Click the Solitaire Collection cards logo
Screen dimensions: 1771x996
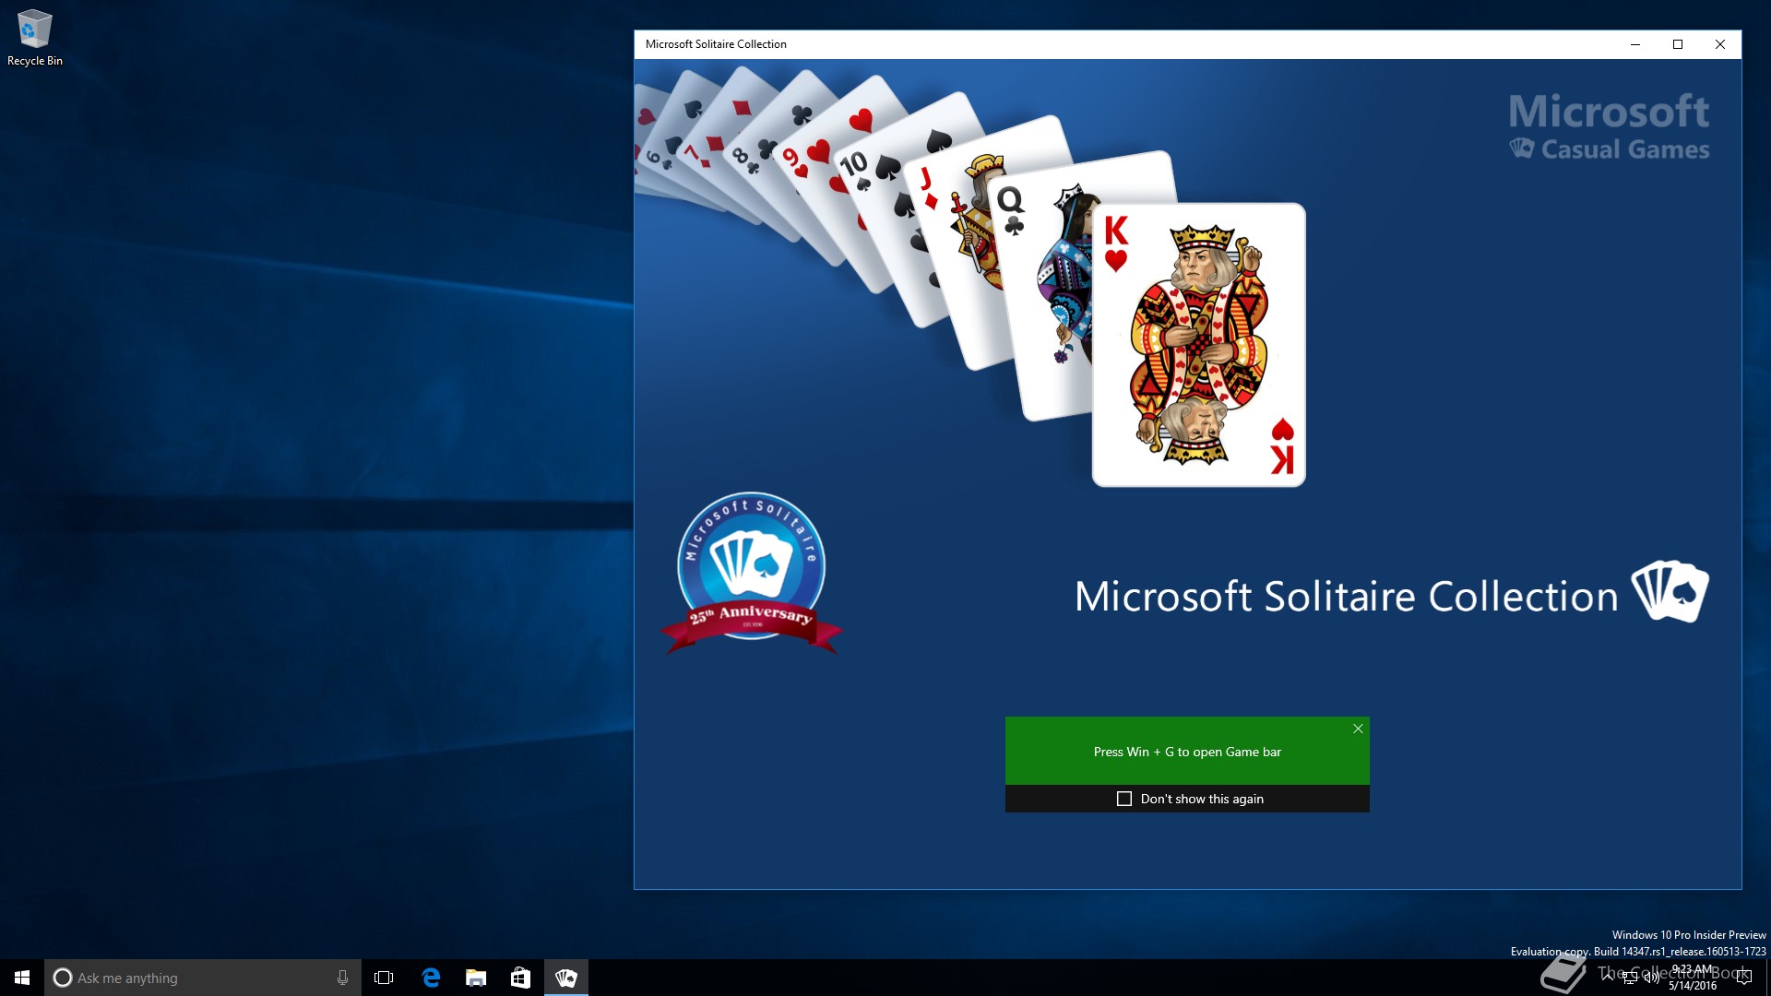tap(1670, 591)
